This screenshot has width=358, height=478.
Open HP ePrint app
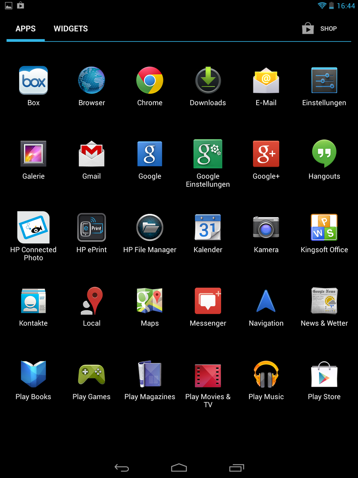[91, 227]
